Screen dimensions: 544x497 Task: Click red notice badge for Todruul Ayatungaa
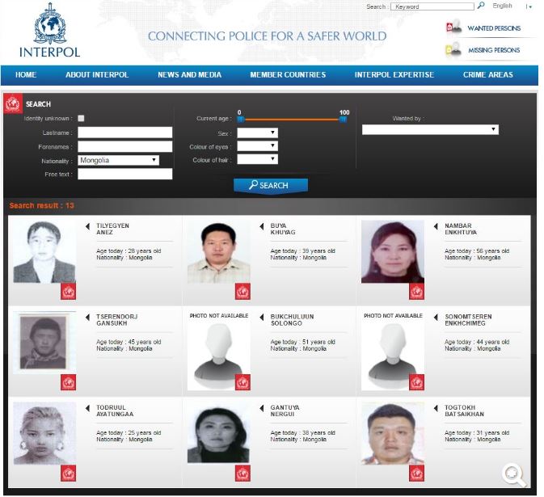coord(69,473)
